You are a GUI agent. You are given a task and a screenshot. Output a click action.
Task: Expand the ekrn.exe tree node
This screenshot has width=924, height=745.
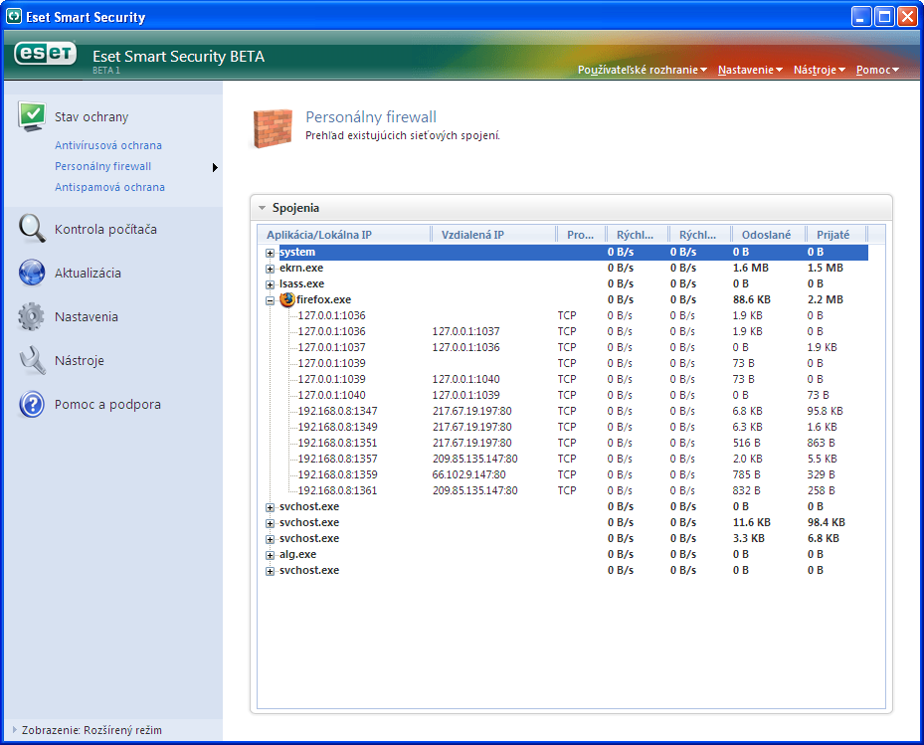pyautogui.click(x=270, y=269)
